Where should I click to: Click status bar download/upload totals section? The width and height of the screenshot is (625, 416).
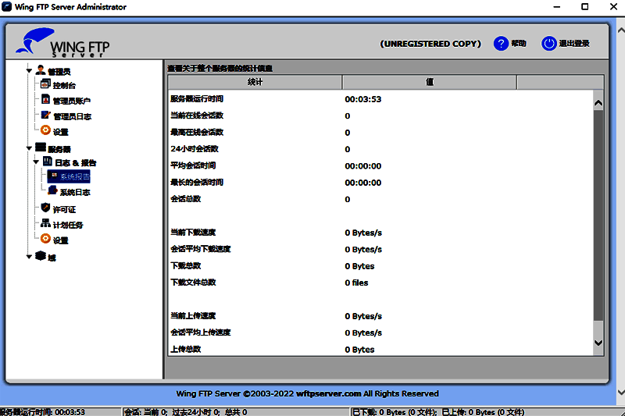pos(487,412)
